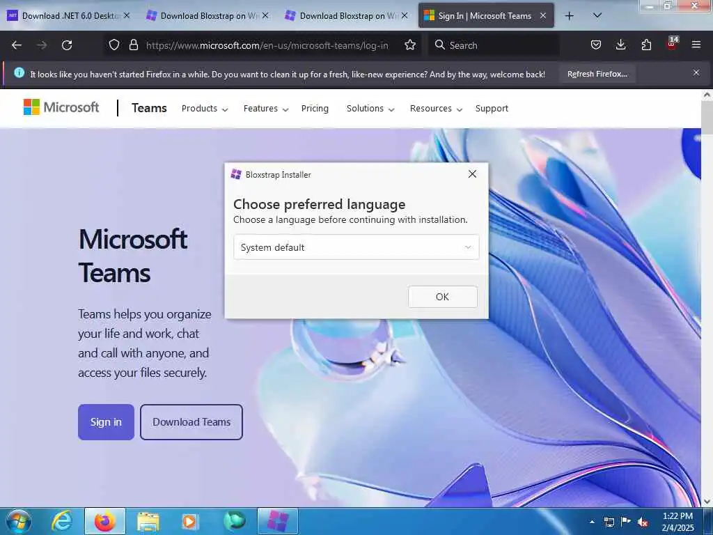This screenshot has height=535, width=713.
Task: Click the site padlock icon
Action: point(133,45)
